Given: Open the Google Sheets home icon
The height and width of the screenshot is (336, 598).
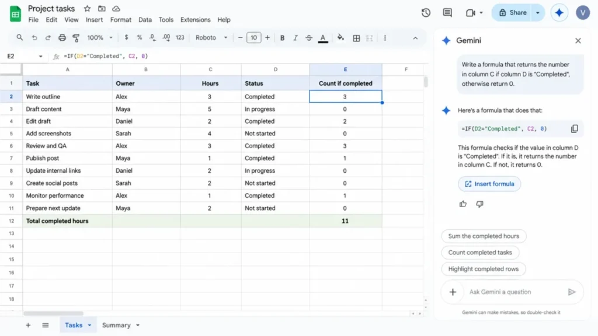Looking at the screenshot, I should point(15,14).
